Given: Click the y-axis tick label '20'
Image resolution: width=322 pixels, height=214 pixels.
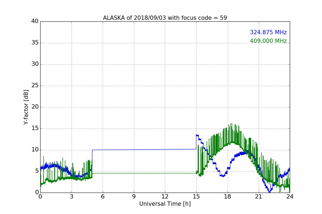Looking at the screenshot, I should (35, 107).
